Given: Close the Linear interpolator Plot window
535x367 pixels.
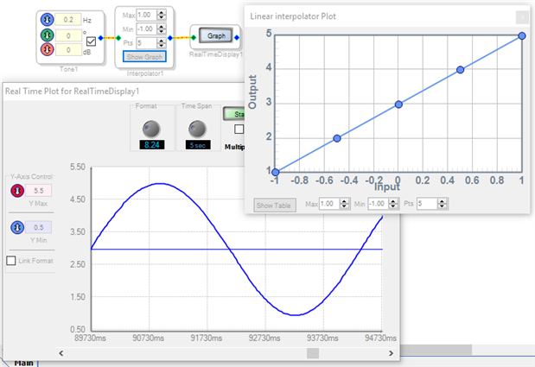Looking at the screenshot, I should coord(522,16).
